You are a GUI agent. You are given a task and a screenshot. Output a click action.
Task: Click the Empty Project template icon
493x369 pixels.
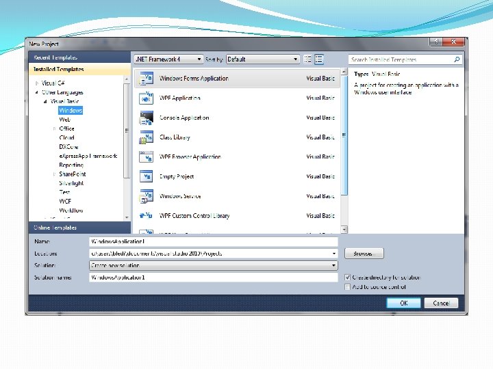147,176
